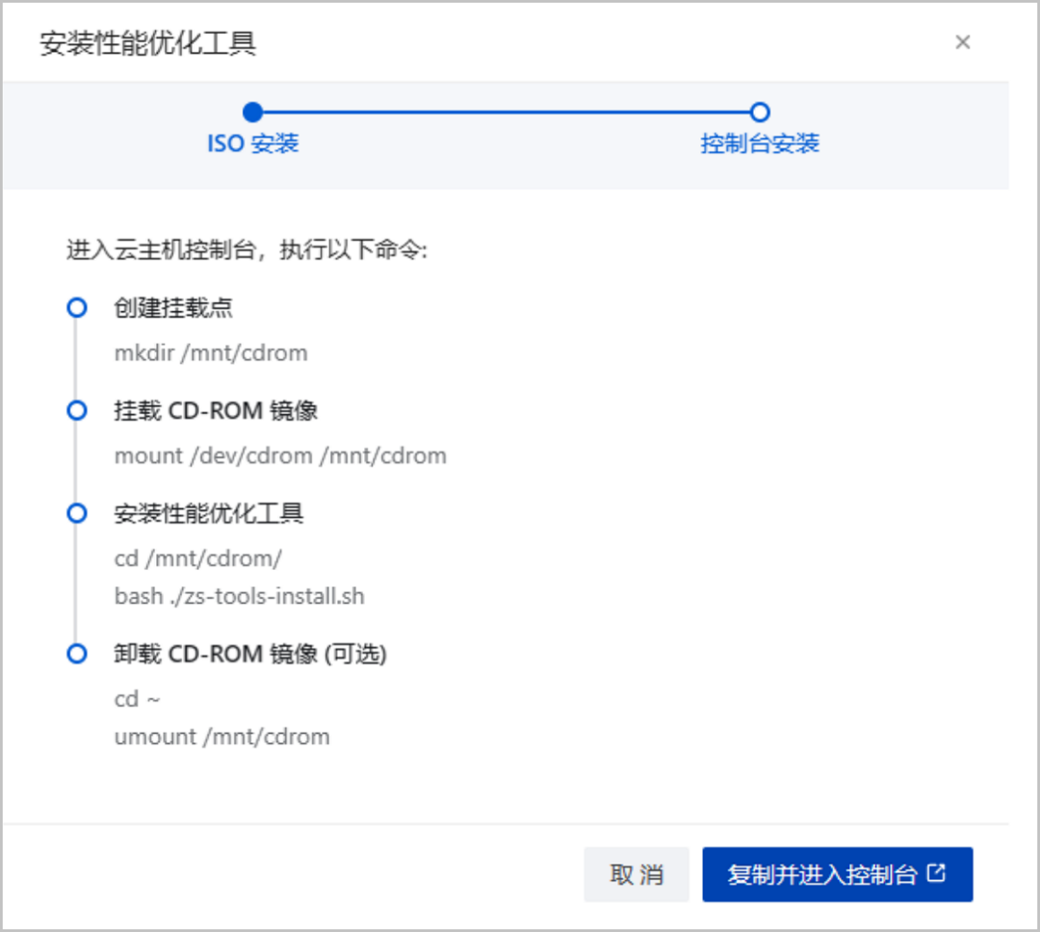Click the timeline dot beside 挂载 CD-ROM 镜像
Viewport: 1040px width, 932px height.
(x=76, y=411)
